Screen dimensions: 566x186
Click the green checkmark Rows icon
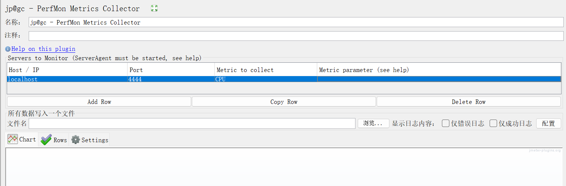coord(46,140)
